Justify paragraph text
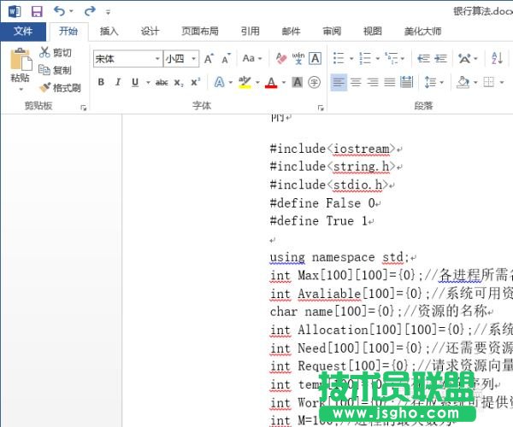 pos(389,82)
